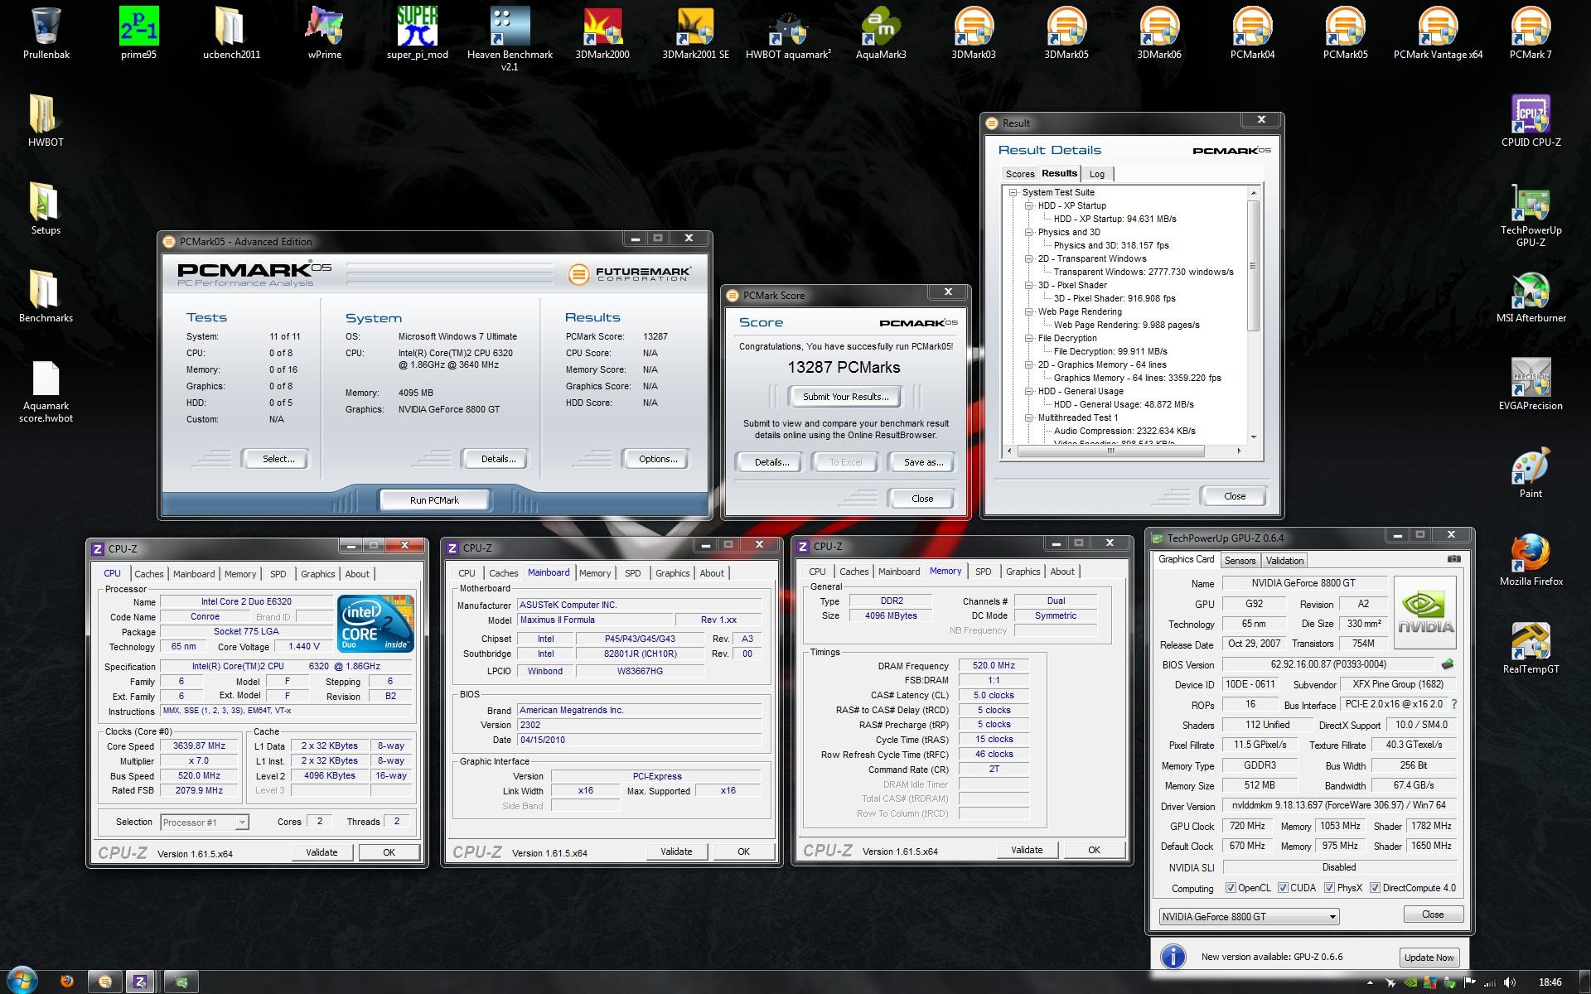Collapse the Physics and 3D node
1591x994 pixels.
1028,232
